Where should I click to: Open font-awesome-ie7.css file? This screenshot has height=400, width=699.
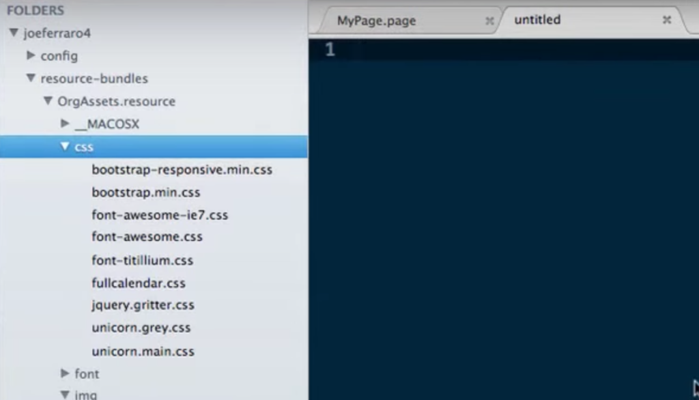tap(160, 215)
